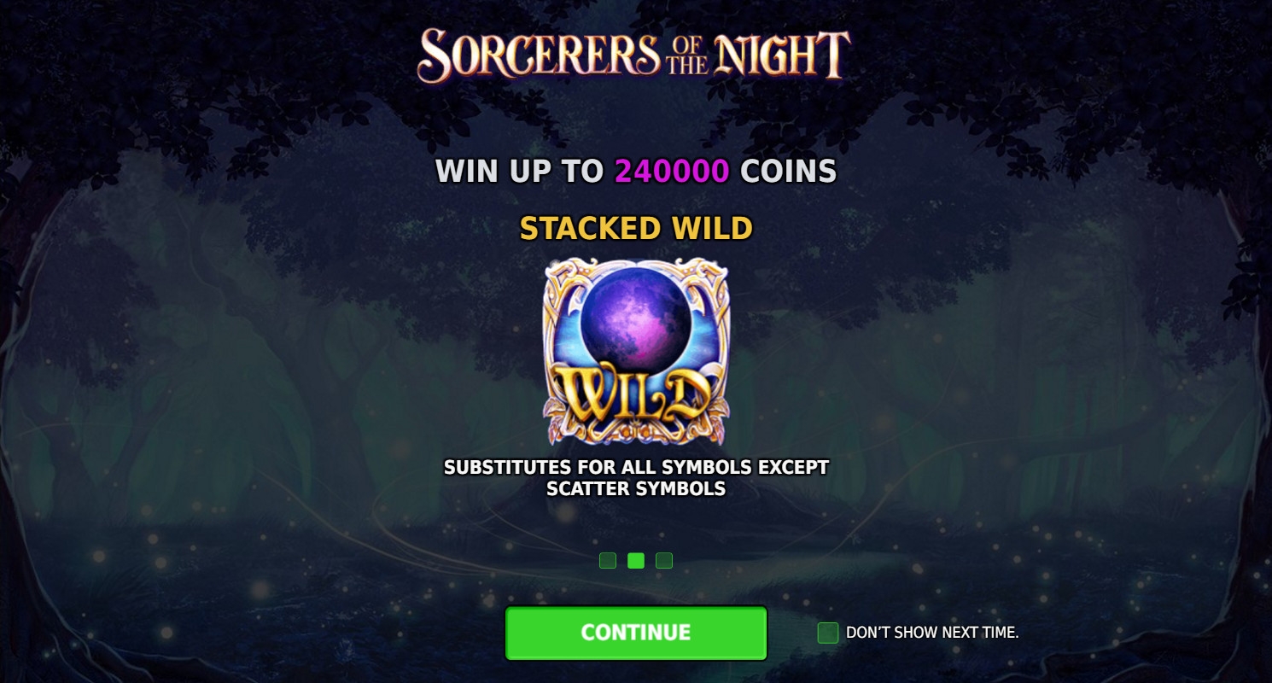
Task: Click the Stacked Wild symbol image
Action: point(636,351)
